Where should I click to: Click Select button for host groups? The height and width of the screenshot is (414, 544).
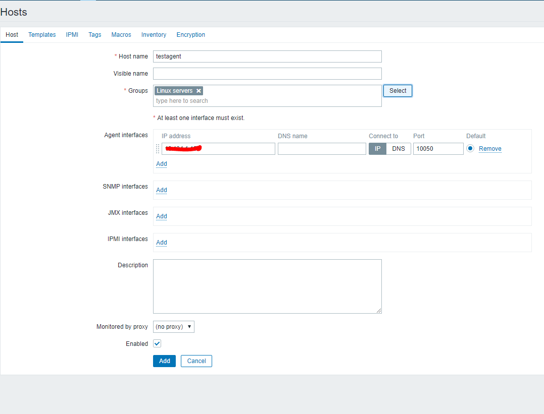point(398,91)
